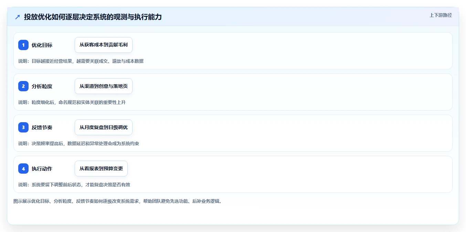Click description 粒度细化后，命名规范和实体关联
466x232 pixels.
[x=72, y=102]
